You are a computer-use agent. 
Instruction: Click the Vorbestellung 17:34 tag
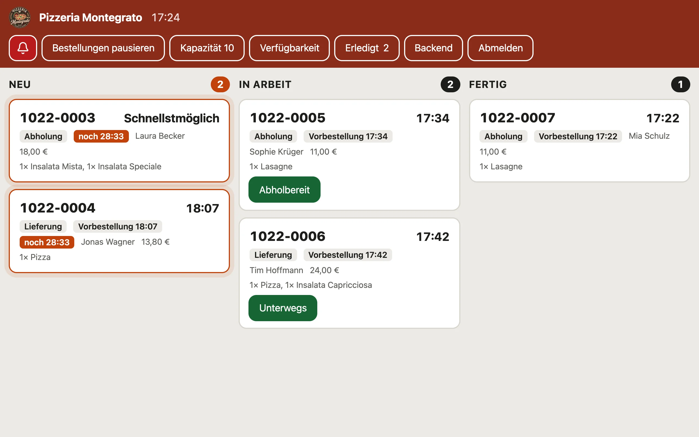tap(348, 136)
